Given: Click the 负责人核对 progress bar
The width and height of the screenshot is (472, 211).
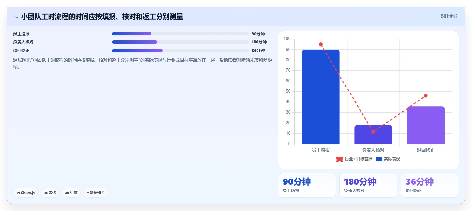Looking at the screenshot, I should [x=180, y=42].
